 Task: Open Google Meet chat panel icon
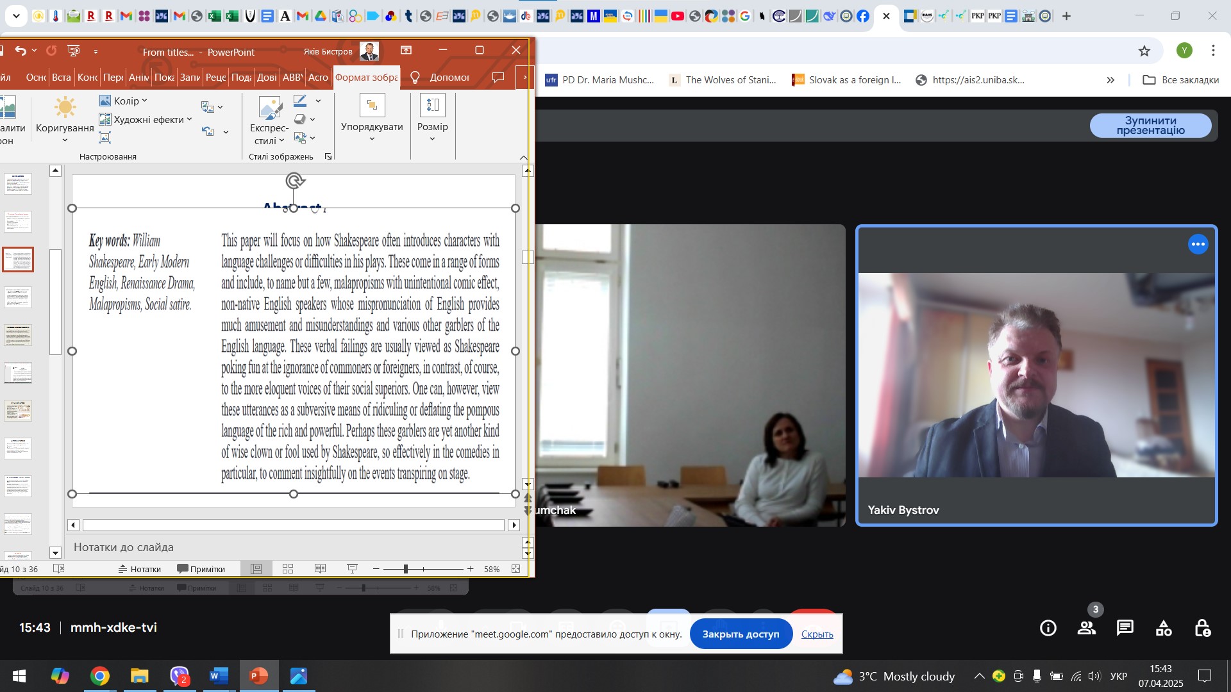pyautogui.click(x=1125, y=628)
